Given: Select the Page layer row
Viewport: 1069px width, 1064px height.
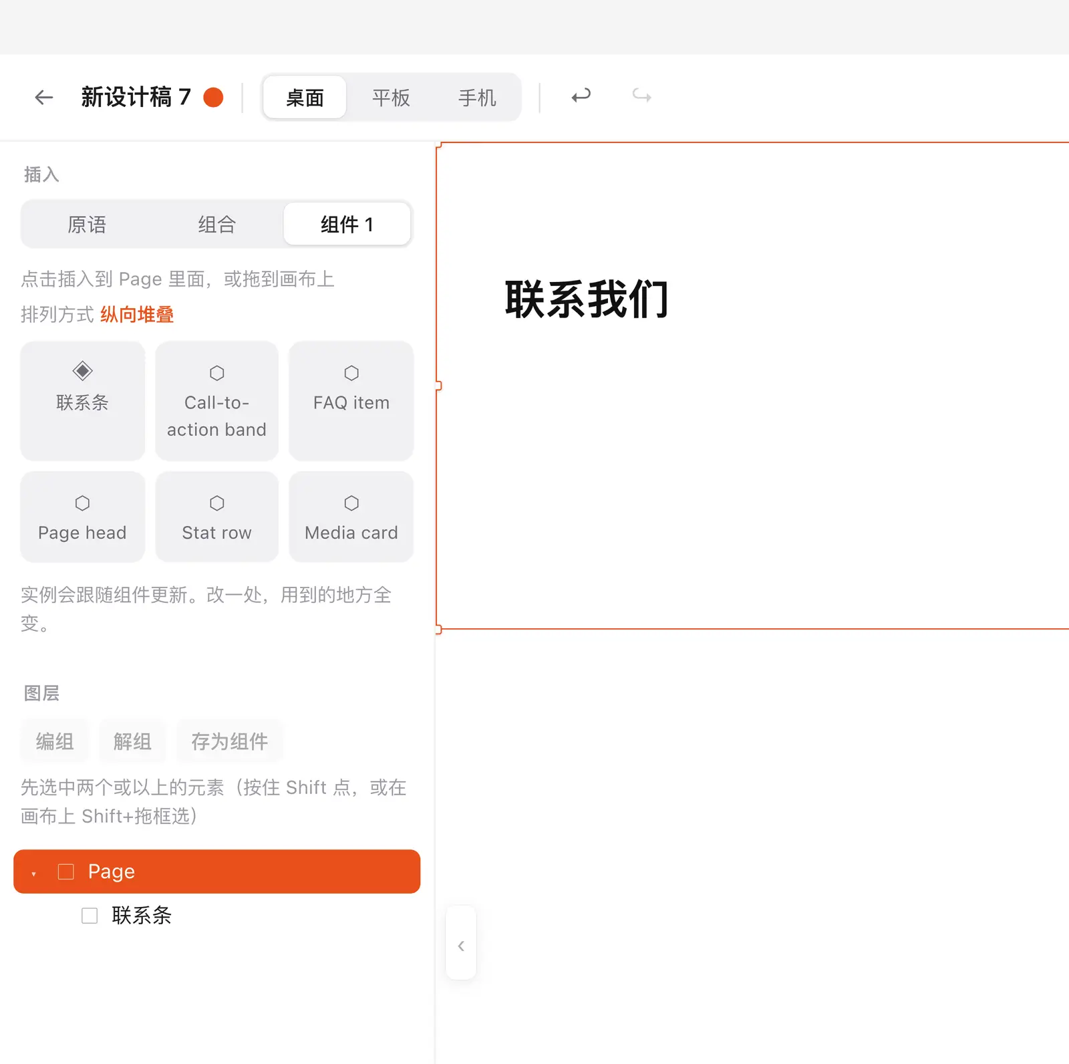Looking at the screenshot, I should 217,872.
